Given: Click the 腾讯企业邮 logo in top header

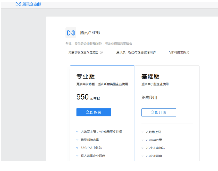Looking at the screenshot, I should (18, 4).
